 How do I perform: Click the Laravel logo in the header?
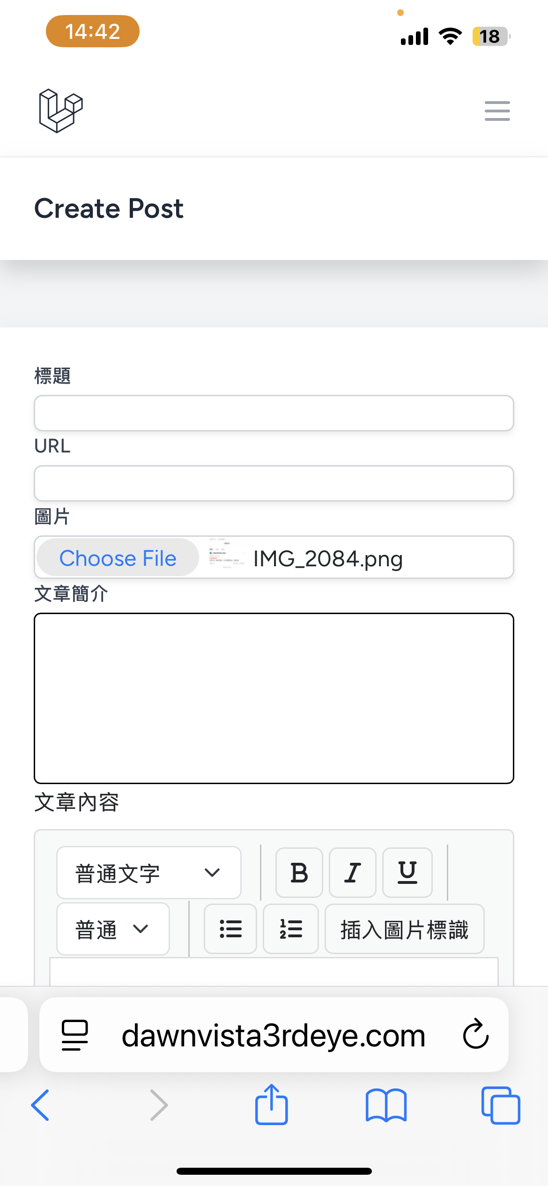(x=61, y=111)
